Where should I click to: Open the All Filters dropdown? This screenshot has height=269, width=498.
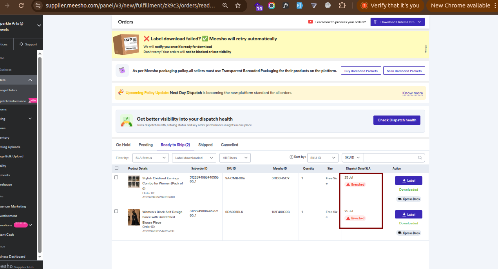pos(235,158)
